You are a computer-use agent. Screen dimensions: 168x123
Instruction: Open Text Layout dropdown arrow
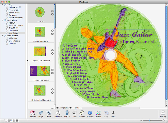point(60,115)
